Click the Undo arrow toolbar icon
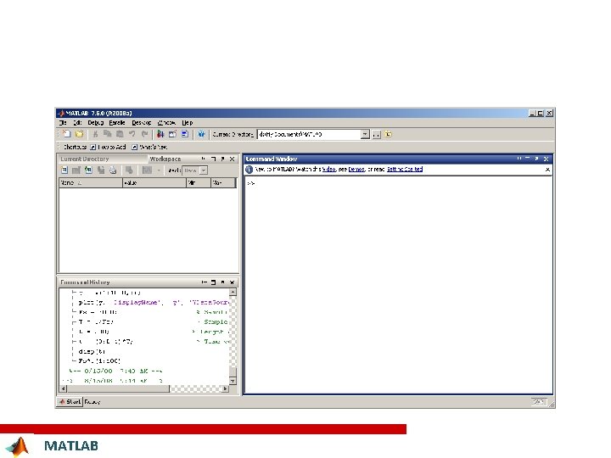 [132, 134]
